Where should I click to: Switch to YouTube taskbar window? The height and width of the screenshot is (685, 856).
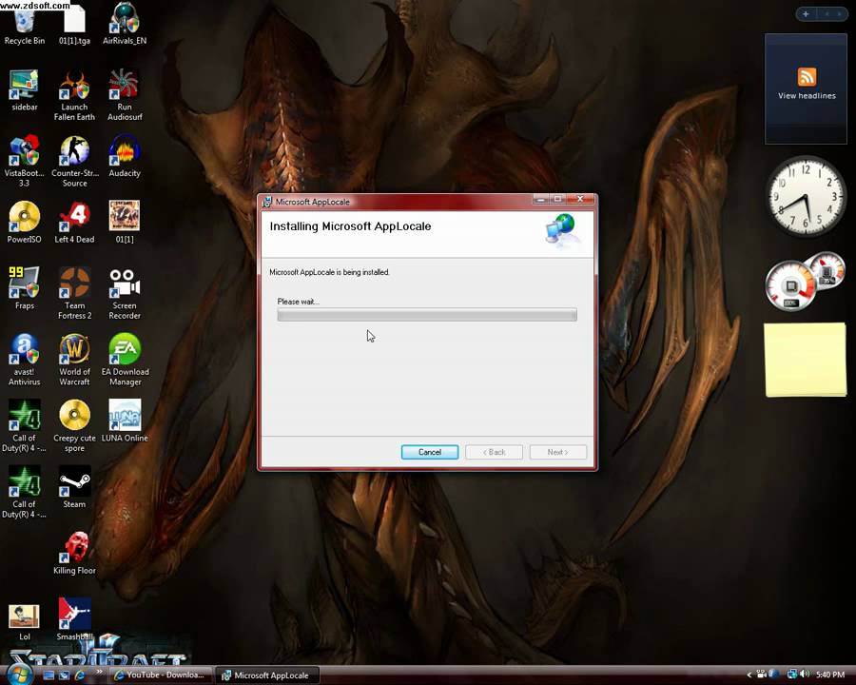[160, 675]
